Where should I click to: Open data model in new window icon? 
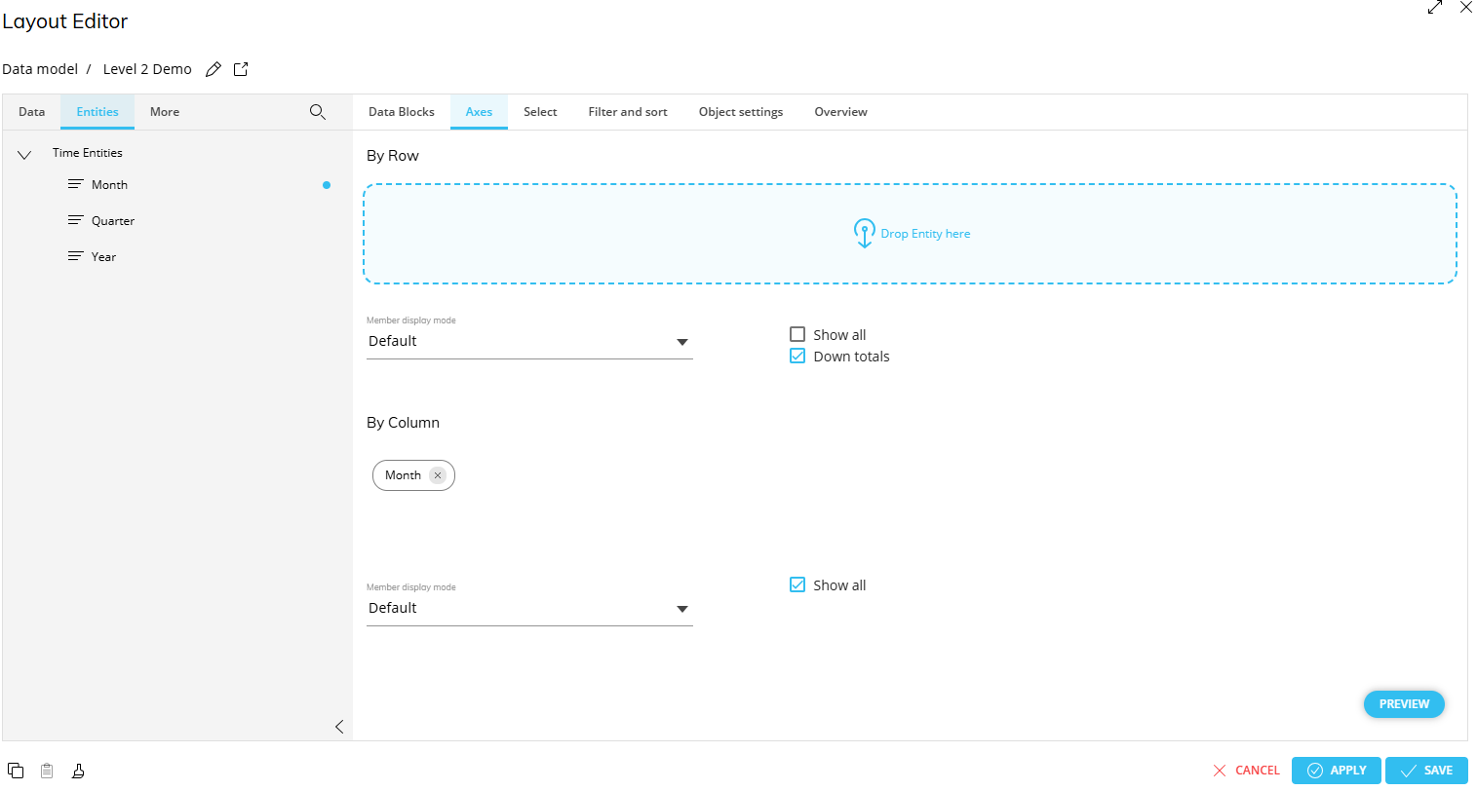[241, 69]
